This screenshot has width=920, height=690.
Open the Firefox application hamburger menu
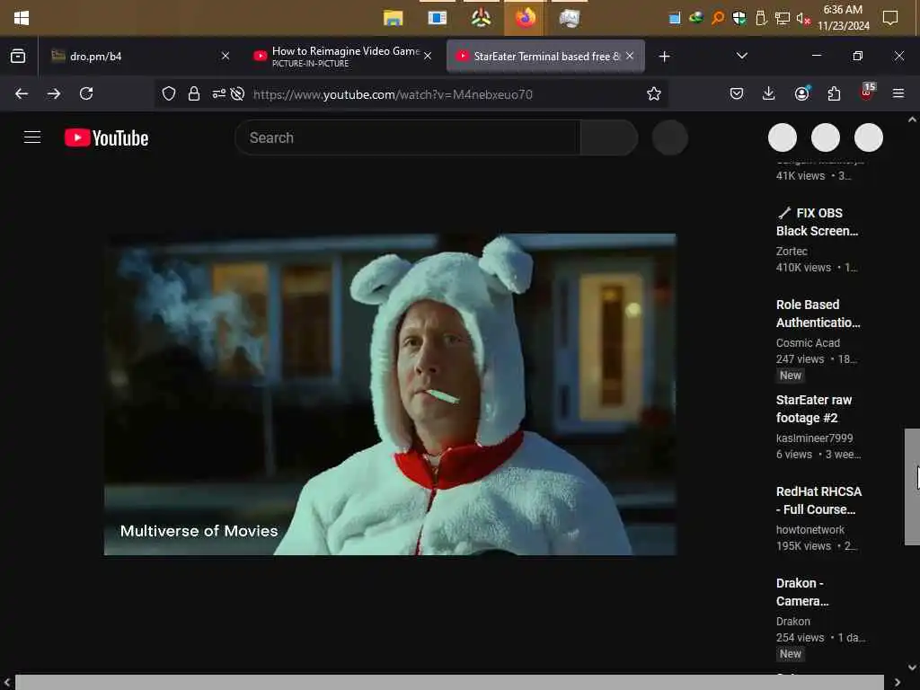pos(898,93)
